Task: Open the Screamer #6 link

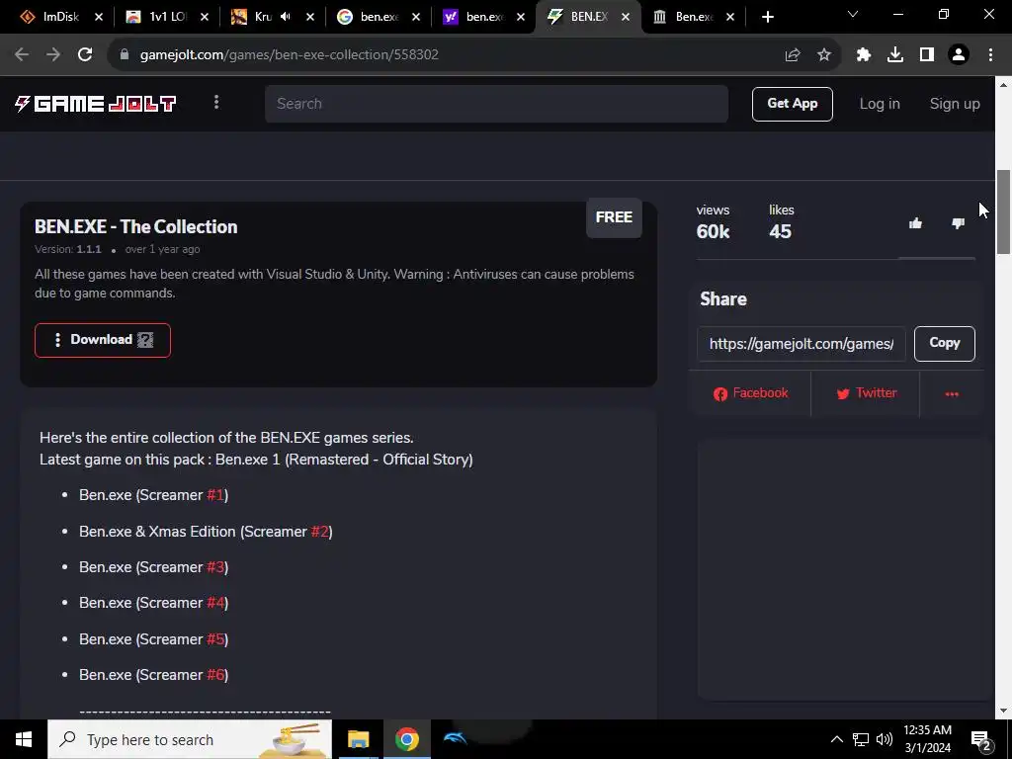Action: [215, 675]
